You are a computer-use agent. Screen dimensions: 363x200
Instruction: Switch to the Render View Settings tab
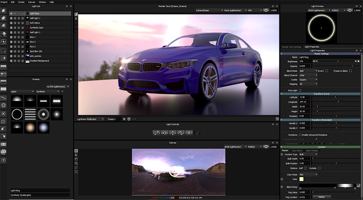pos(292,47)
